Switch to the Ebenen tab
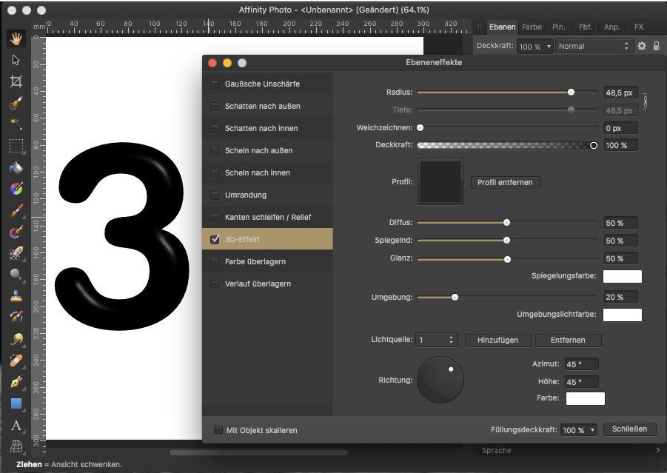Image resolution: width=667 pixels, height=473 pixels. [x=502, y=27]
